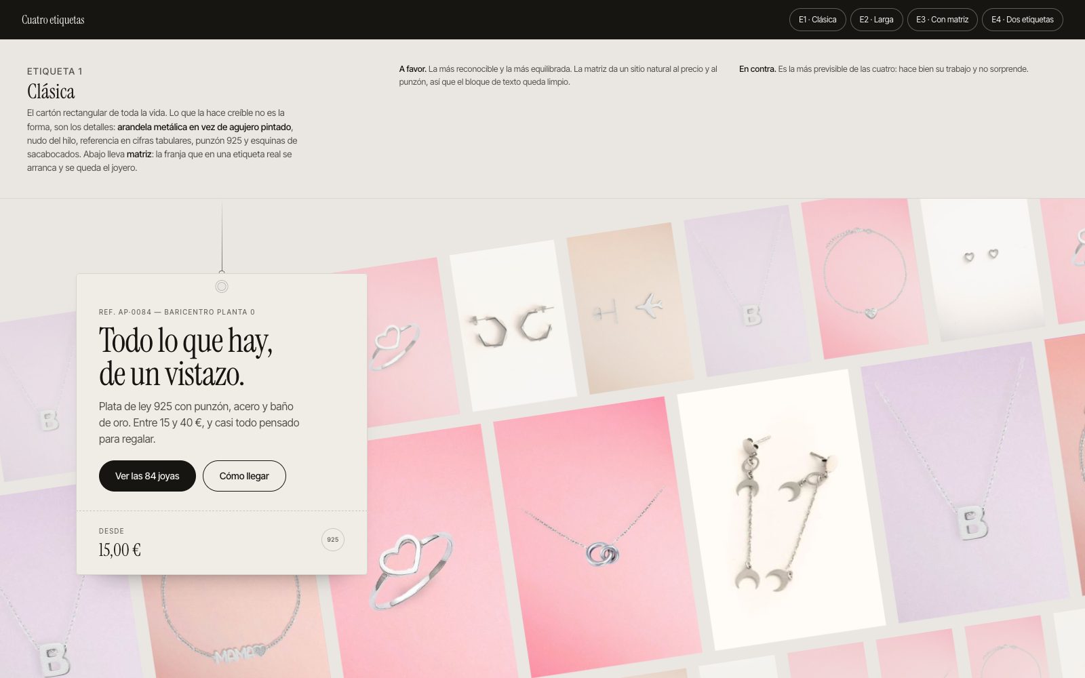Screen dimensions: 1085x678
Task: Open the Cómo llegar button
Action: coord(244,476)
